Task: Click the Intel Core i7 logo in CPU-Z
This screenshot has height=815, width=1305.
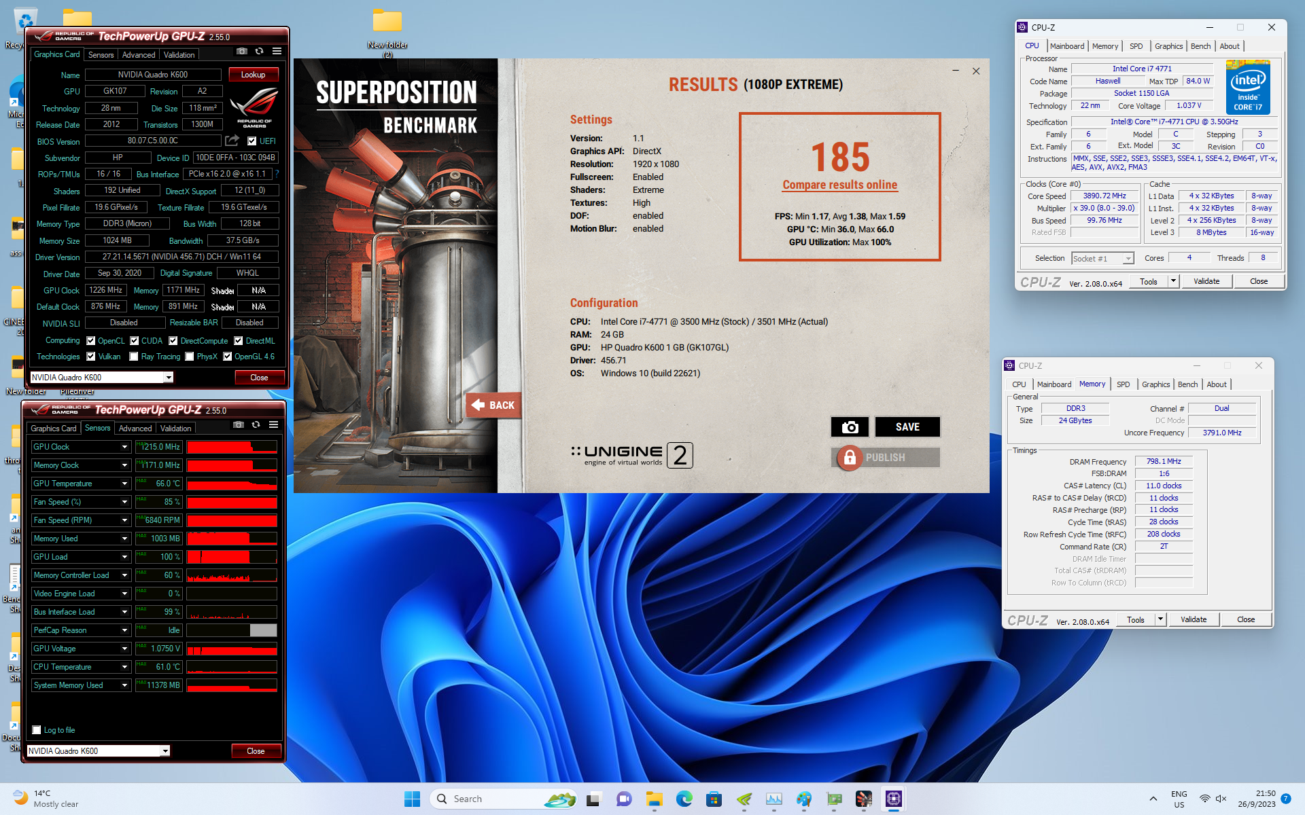Action: (x=1248, y=88)
